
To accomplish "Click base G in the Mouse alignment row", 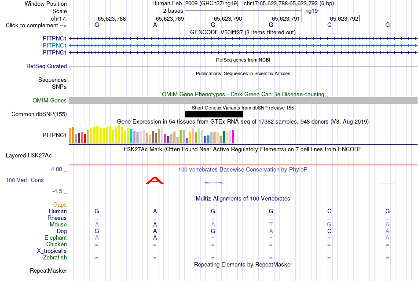I will [x=329, y=225].
